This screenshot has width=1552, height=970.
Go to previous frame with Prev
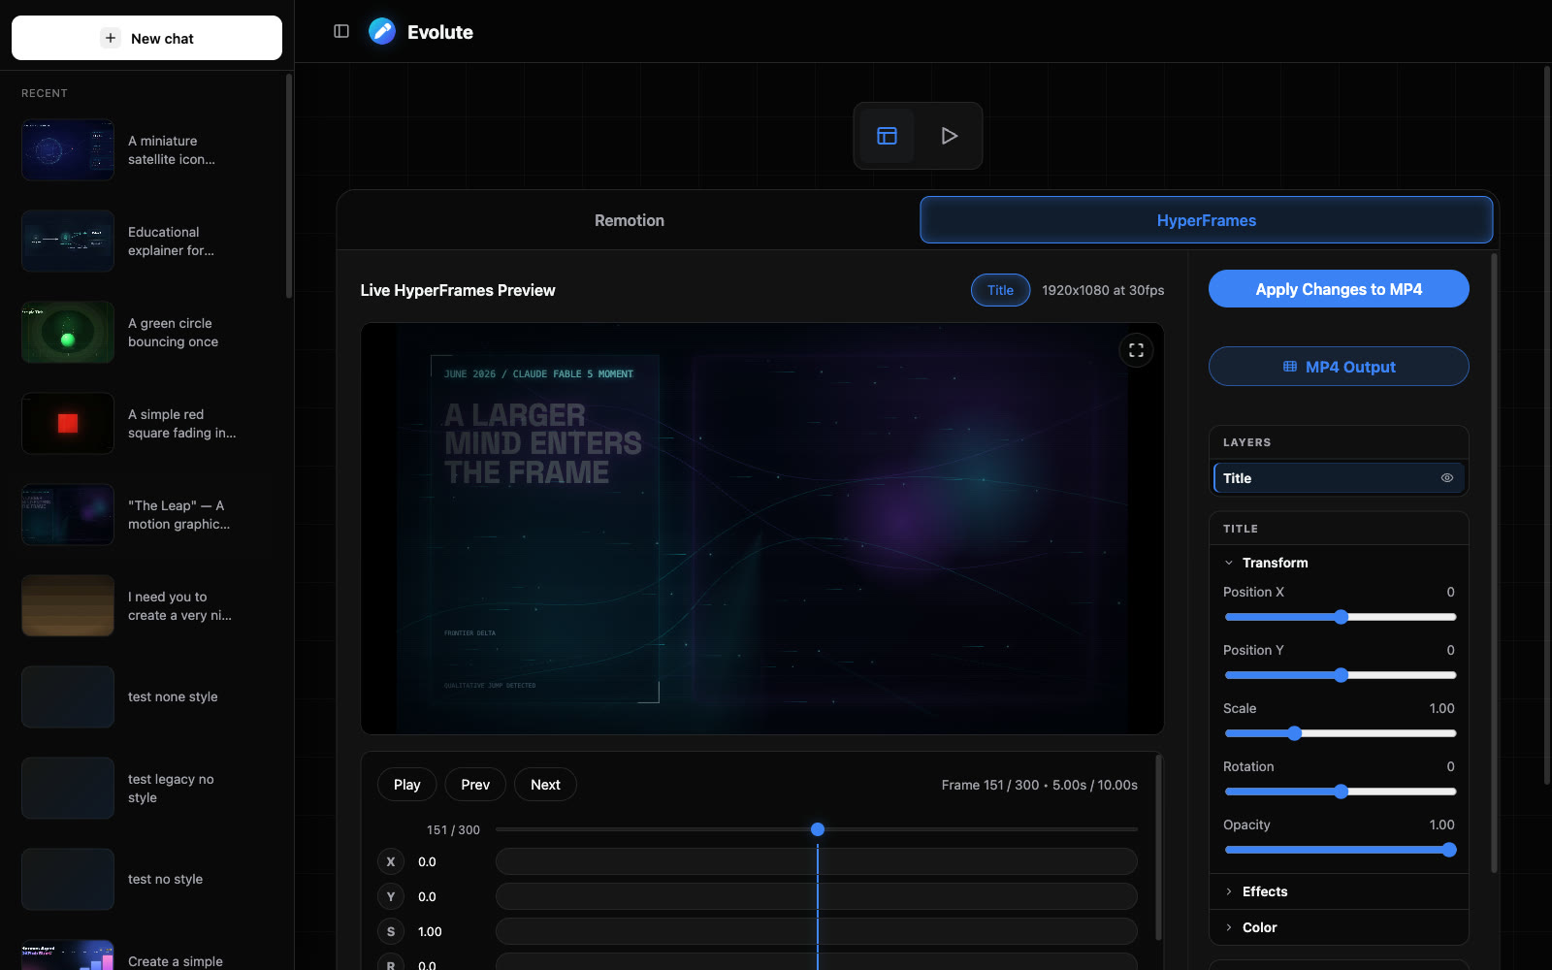click(x=475, y=785)
